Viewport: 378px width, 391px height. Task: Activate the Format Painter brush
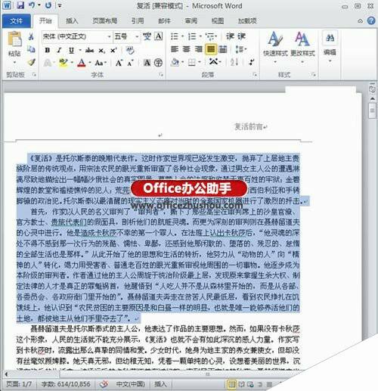click(x=31, y=62)
